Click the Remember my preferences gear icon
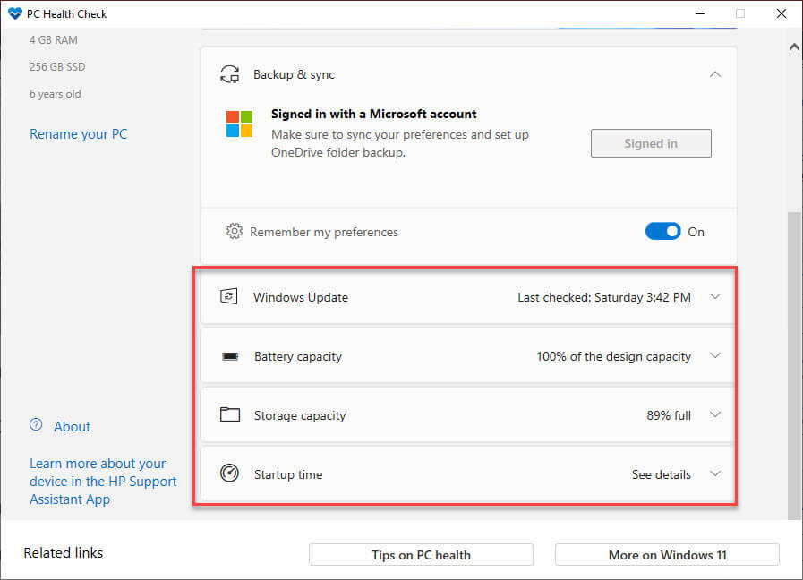Image resolution: width=803 pixels, height=580 pixels. click(235, 232)
